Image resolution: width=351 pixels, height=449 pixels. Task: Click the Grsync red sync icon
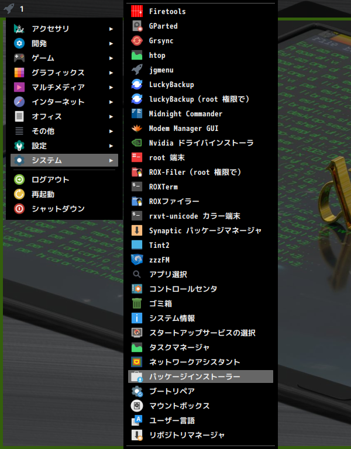click(137, 41)
